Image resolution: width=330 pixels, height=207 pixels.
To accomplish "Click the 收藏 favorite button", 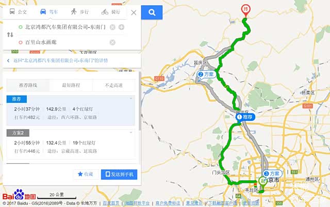I will 86,174.
